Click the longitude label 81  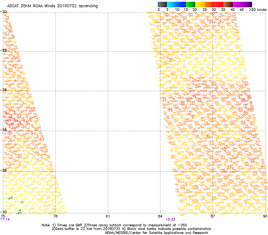(x=108, y=216)
